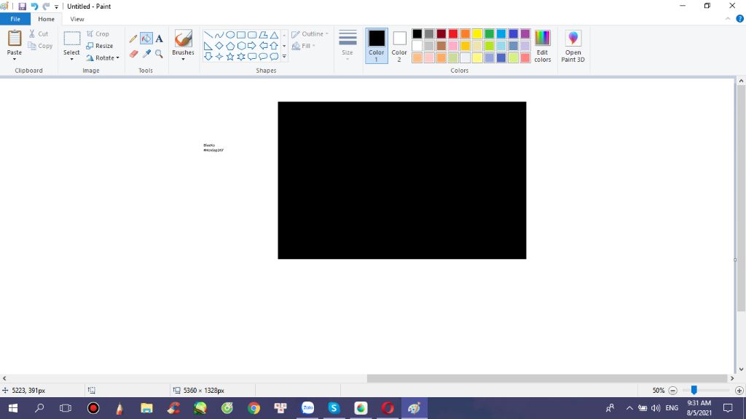The width and height of the screenshot is (746, 419).
Task: Click the vertical scrollbar down arrow
Action: [741, 369]
